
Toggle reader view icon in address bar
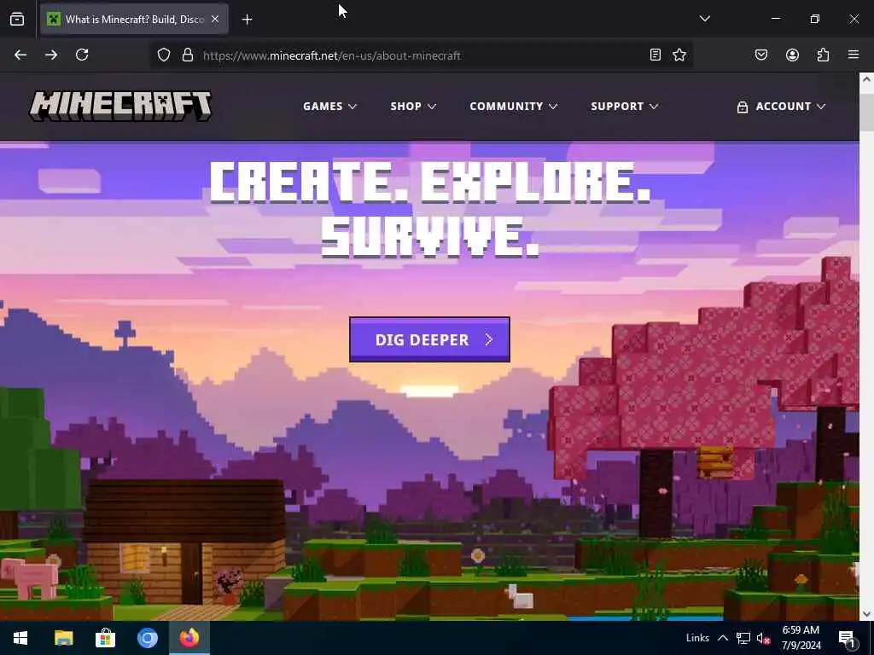coord(655,55)
